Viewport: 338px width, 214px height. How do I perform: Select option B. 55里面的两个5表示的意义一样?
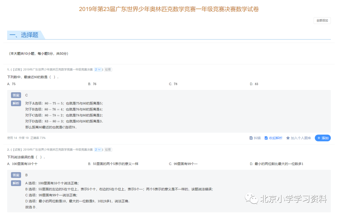point(113,164)
